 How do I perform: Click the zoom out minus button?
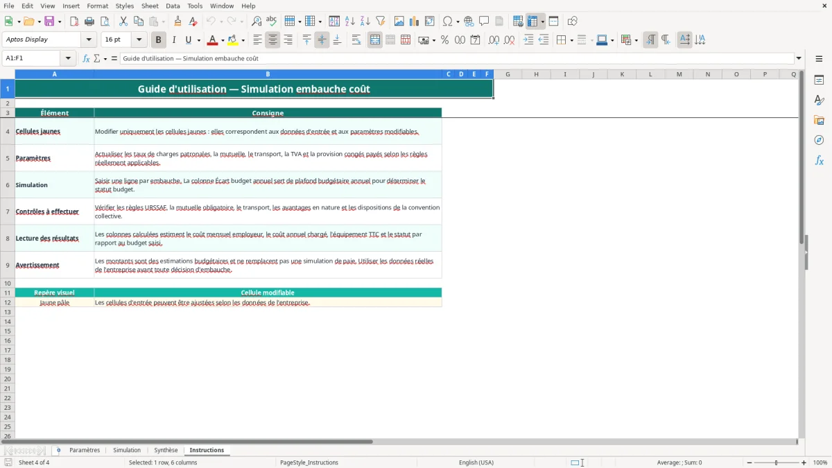(x=750, y=462)
